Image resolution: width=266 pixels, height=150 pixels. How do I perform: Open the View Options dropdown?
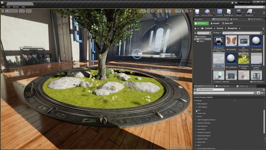tap(257, 82)
